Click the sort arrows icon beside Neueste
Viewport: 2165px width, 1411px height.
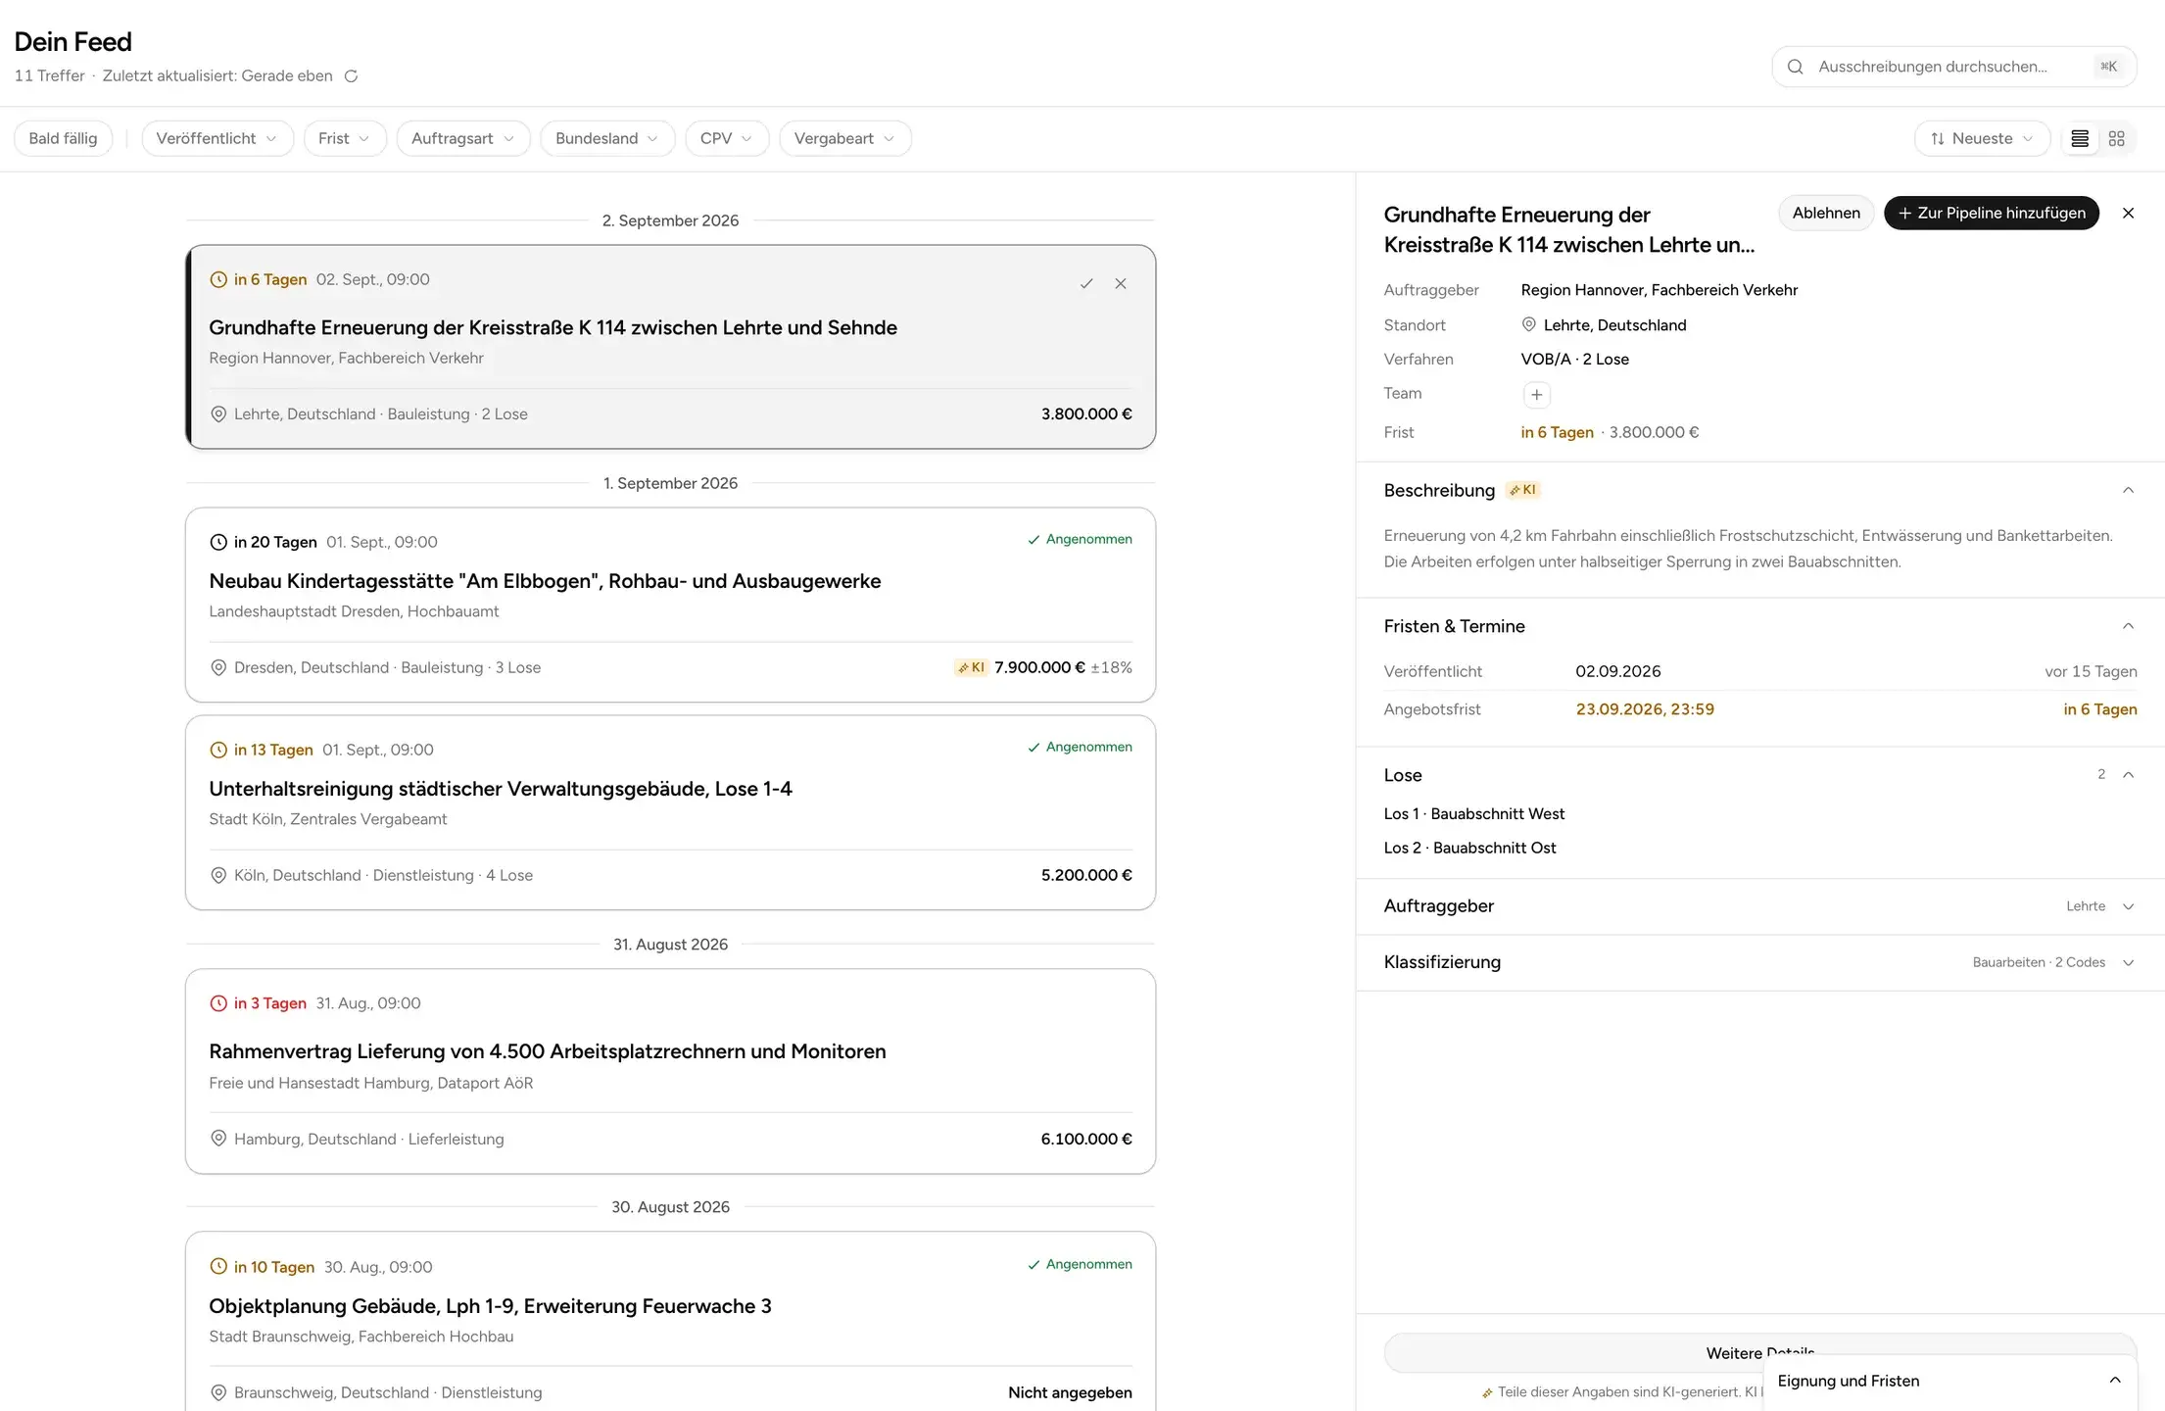(1937, 139)
